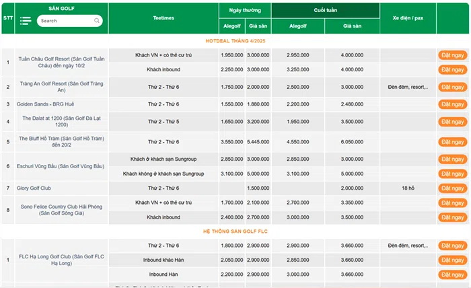Click weekend Alegolf price 4.550.000
Viewport: 471px width, 288px height.
[297, 142]
